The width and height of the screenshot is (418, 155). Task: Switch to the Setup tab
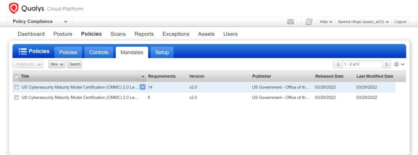[162, 52]
